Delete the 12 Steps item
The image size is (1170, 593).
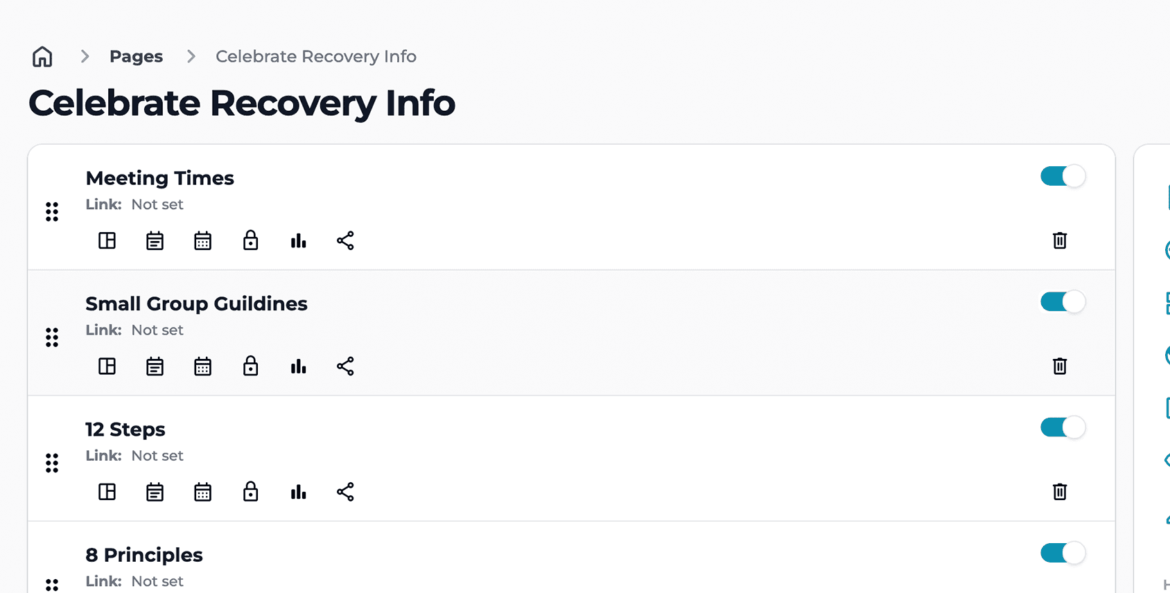click(1059, 492)
